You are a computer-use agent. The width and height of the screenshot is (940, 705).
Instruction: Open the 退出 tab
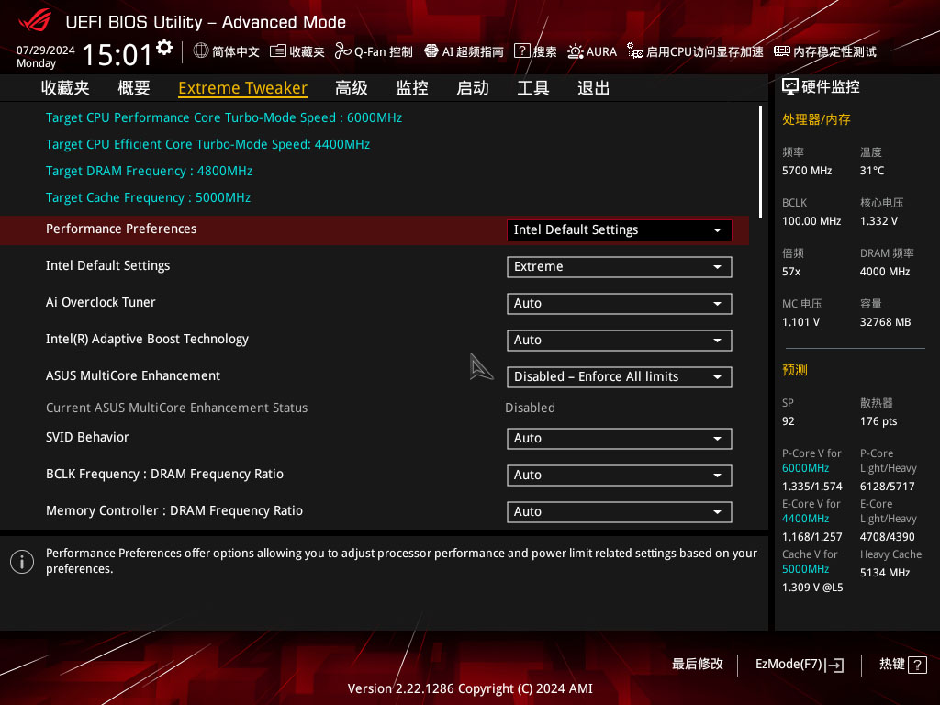(x=594, y=88)
